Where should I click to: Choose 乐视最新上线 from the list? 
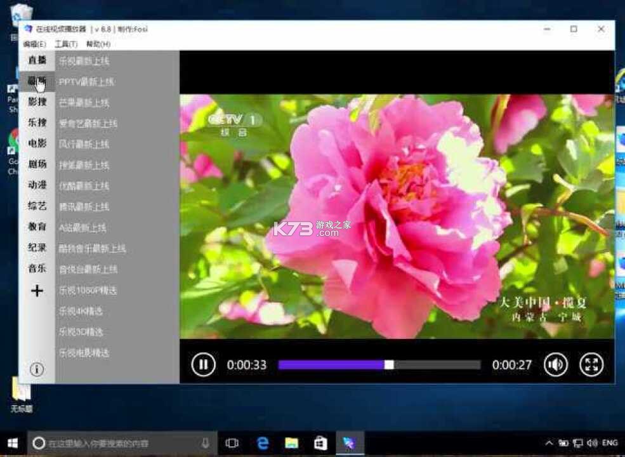(84, 61)
